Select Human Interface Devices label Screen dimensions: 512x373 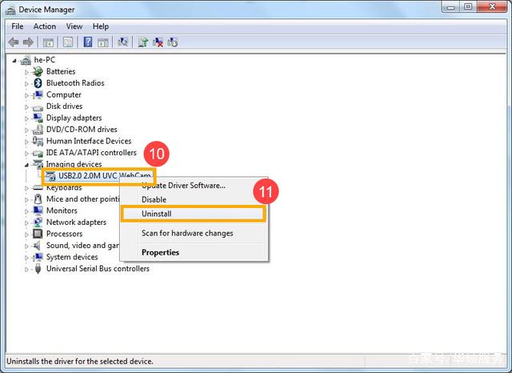pyautogui.click(x=89, y=141)
